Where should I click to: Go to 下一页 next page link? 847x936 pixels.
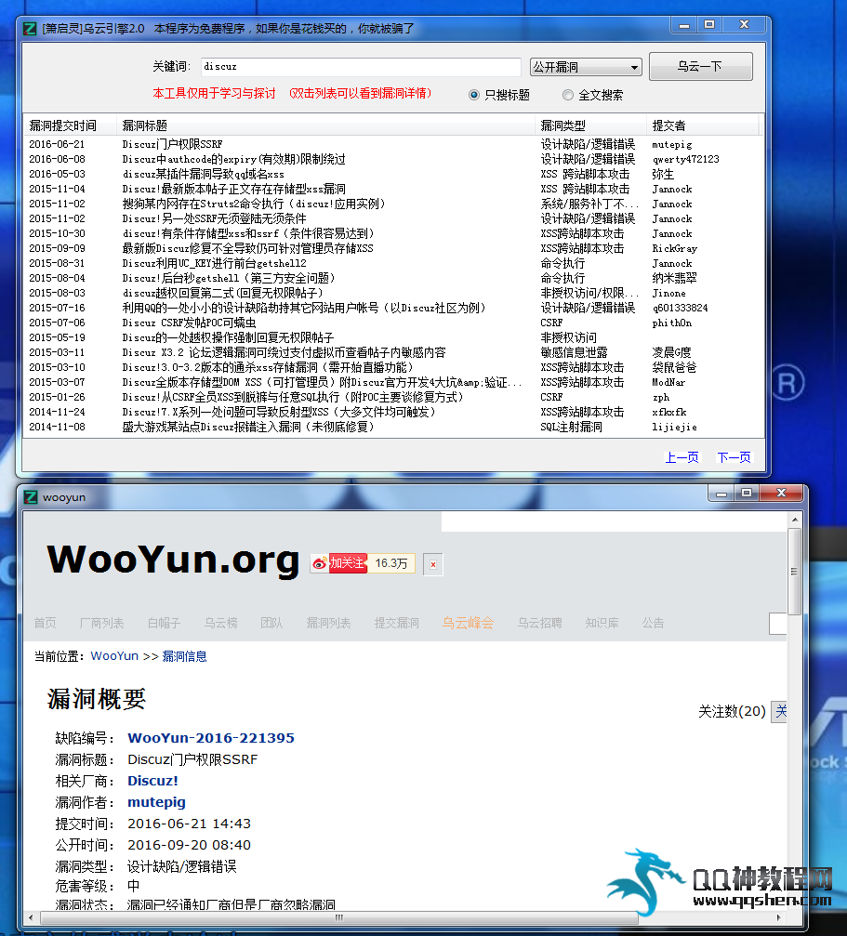tap(735, 457)
